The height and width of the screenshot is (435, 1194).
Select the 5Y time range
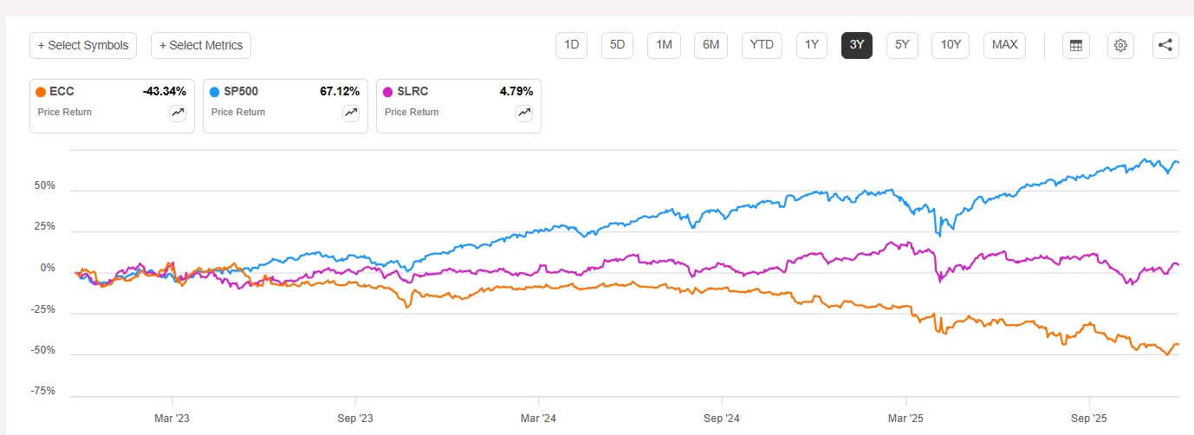pos(902,45)
